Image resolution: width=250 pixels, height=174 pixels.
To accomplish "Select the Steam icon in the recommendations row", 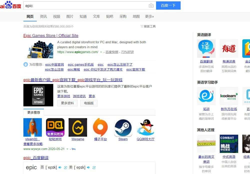I will coord(123,127).
